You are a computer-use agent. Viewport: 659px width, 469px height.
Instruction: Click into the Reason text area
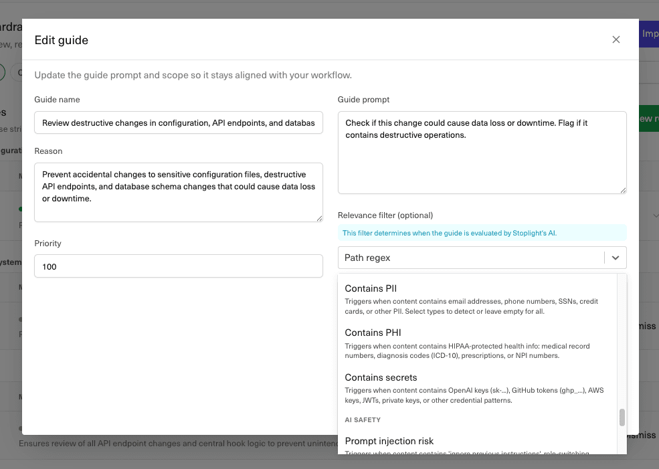[x=179, y=192]
